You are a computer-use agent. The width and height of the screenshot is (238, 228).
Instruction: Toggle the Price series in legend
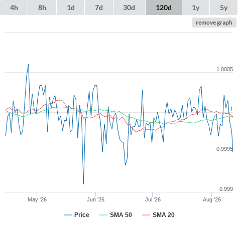pos(76,215)
